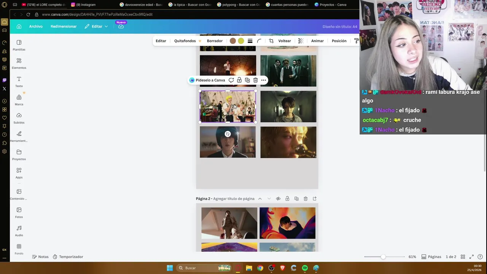Open the Audio panel
This screenshot has width=487, height=274.
(19, 231)
